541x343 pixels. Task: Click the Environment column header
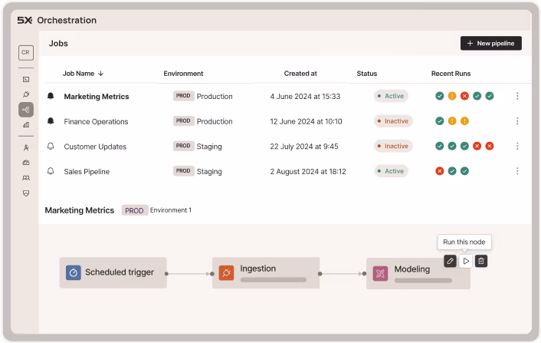click(183, 74)
